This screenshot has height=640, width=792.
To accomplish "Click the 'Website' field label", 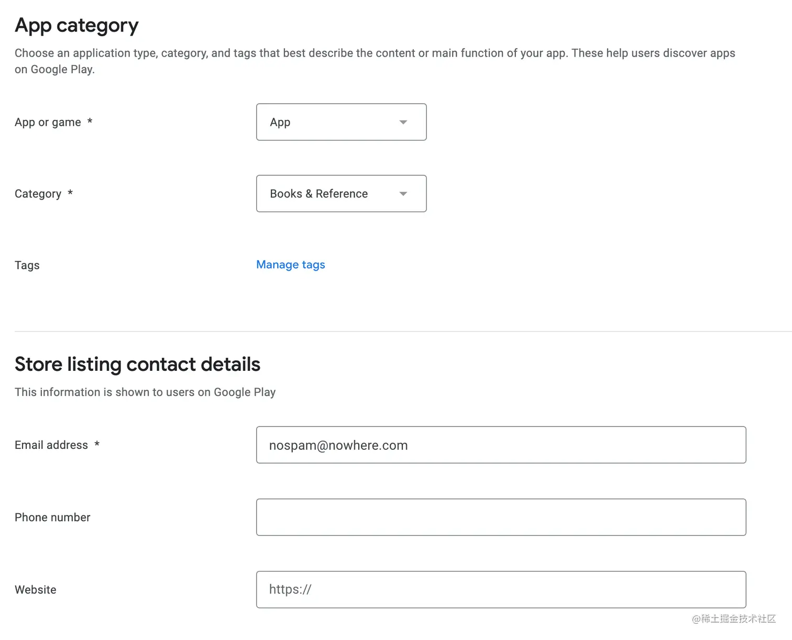I will point(36,590).
